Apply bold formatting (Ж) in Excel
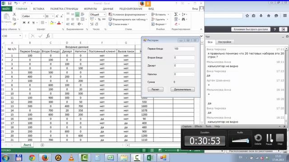The image size is (289, 162). click(x=24, y=22)
